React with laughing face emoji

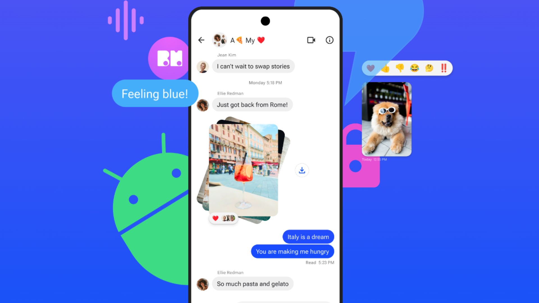[415, 68]
